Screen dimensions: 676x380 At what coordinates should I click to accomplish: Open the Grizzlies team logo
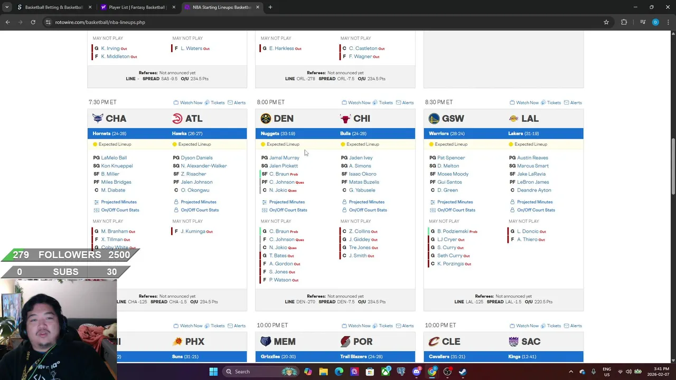[x=266, y=341]
